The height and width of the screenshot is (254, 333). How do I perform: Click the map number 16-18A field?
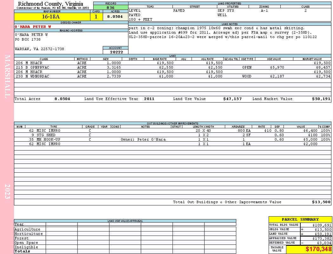pyautogui.click(x=52, y=17)
